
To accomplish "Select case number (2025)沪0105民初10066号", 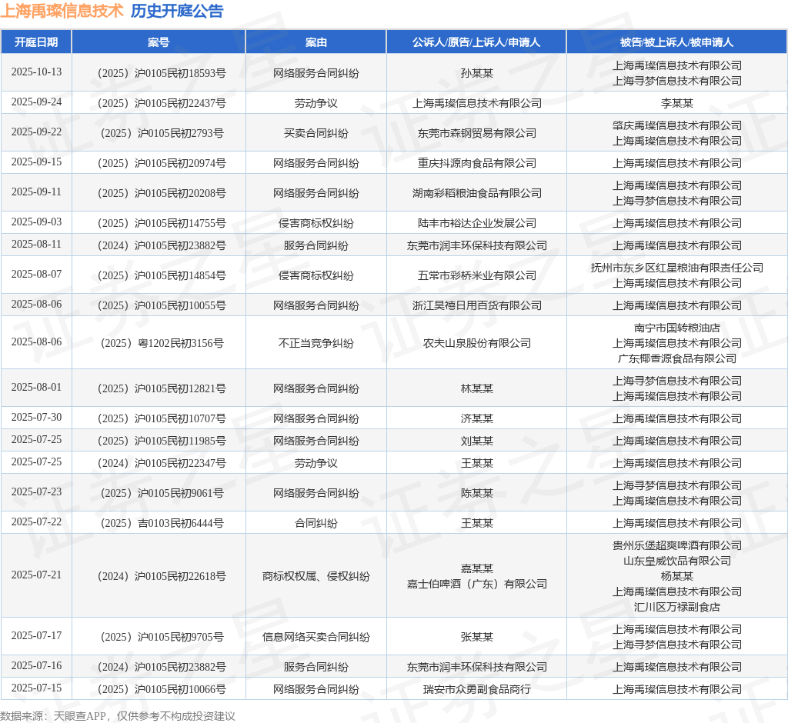I will coord(162,689).
